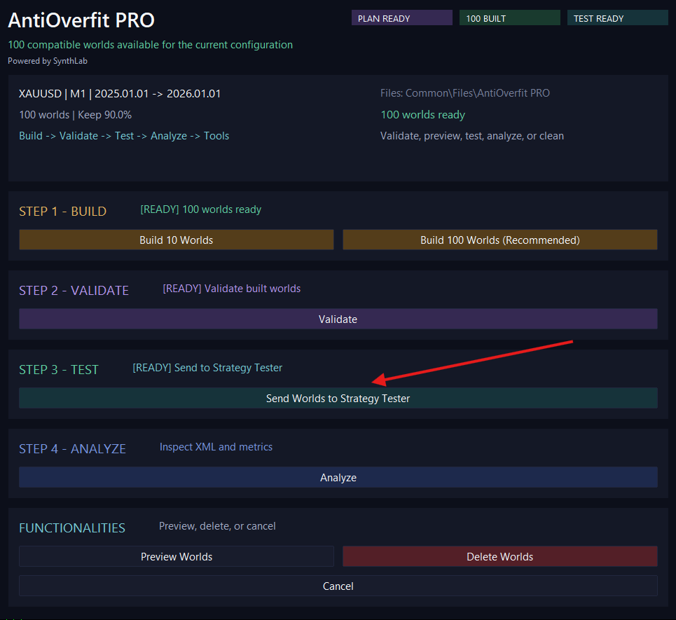This screenshot has width=676, height=620.
Task: Select the PLAN READY status badge
Action: [402, 18]
